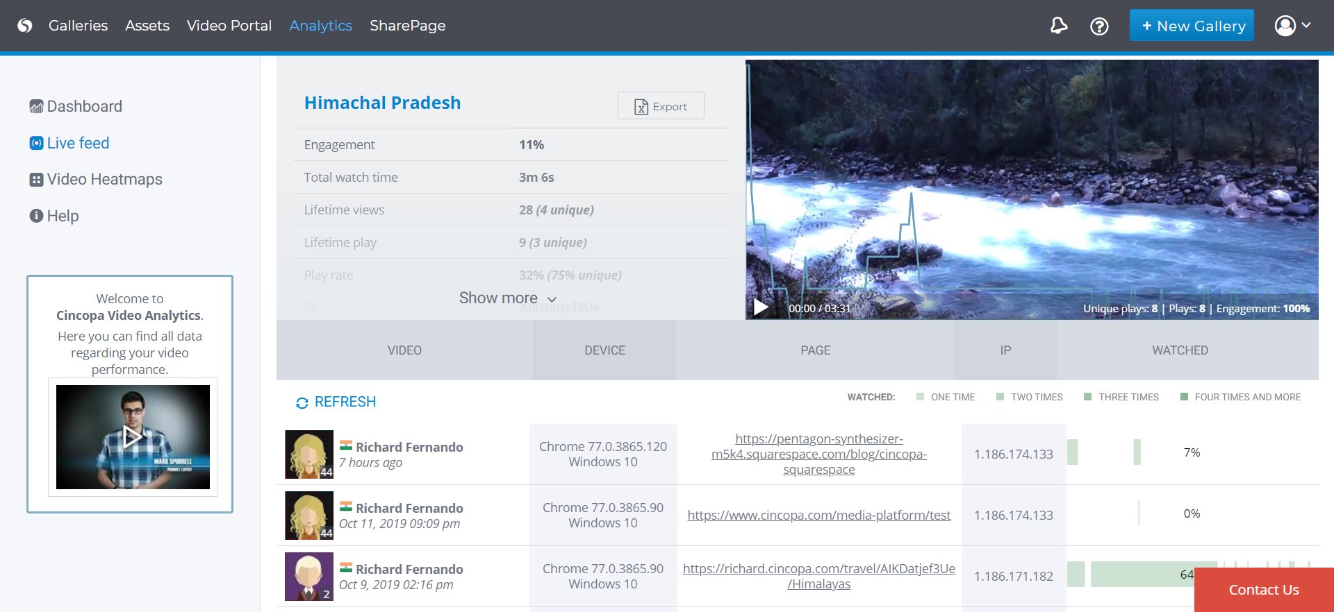Click the Video Heatmaps grid icon
The width and height of the screenshot is (1334, 612).
[36, 180]
